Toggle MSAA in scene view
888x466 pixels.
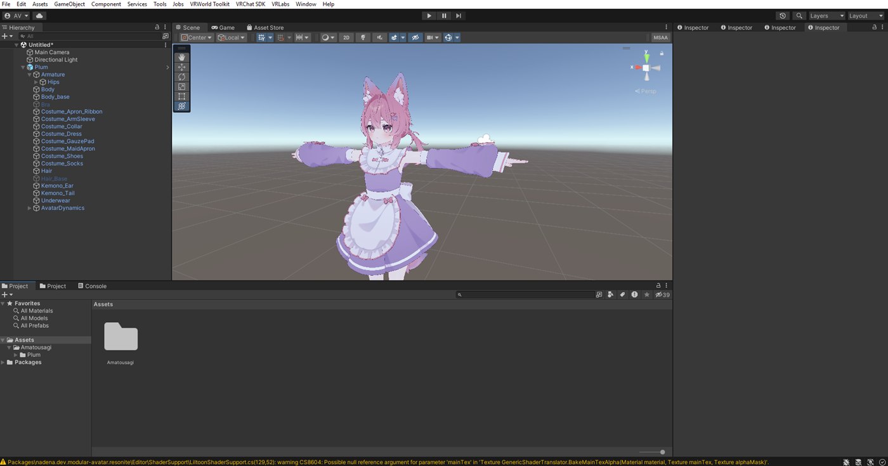click(660, 37)
